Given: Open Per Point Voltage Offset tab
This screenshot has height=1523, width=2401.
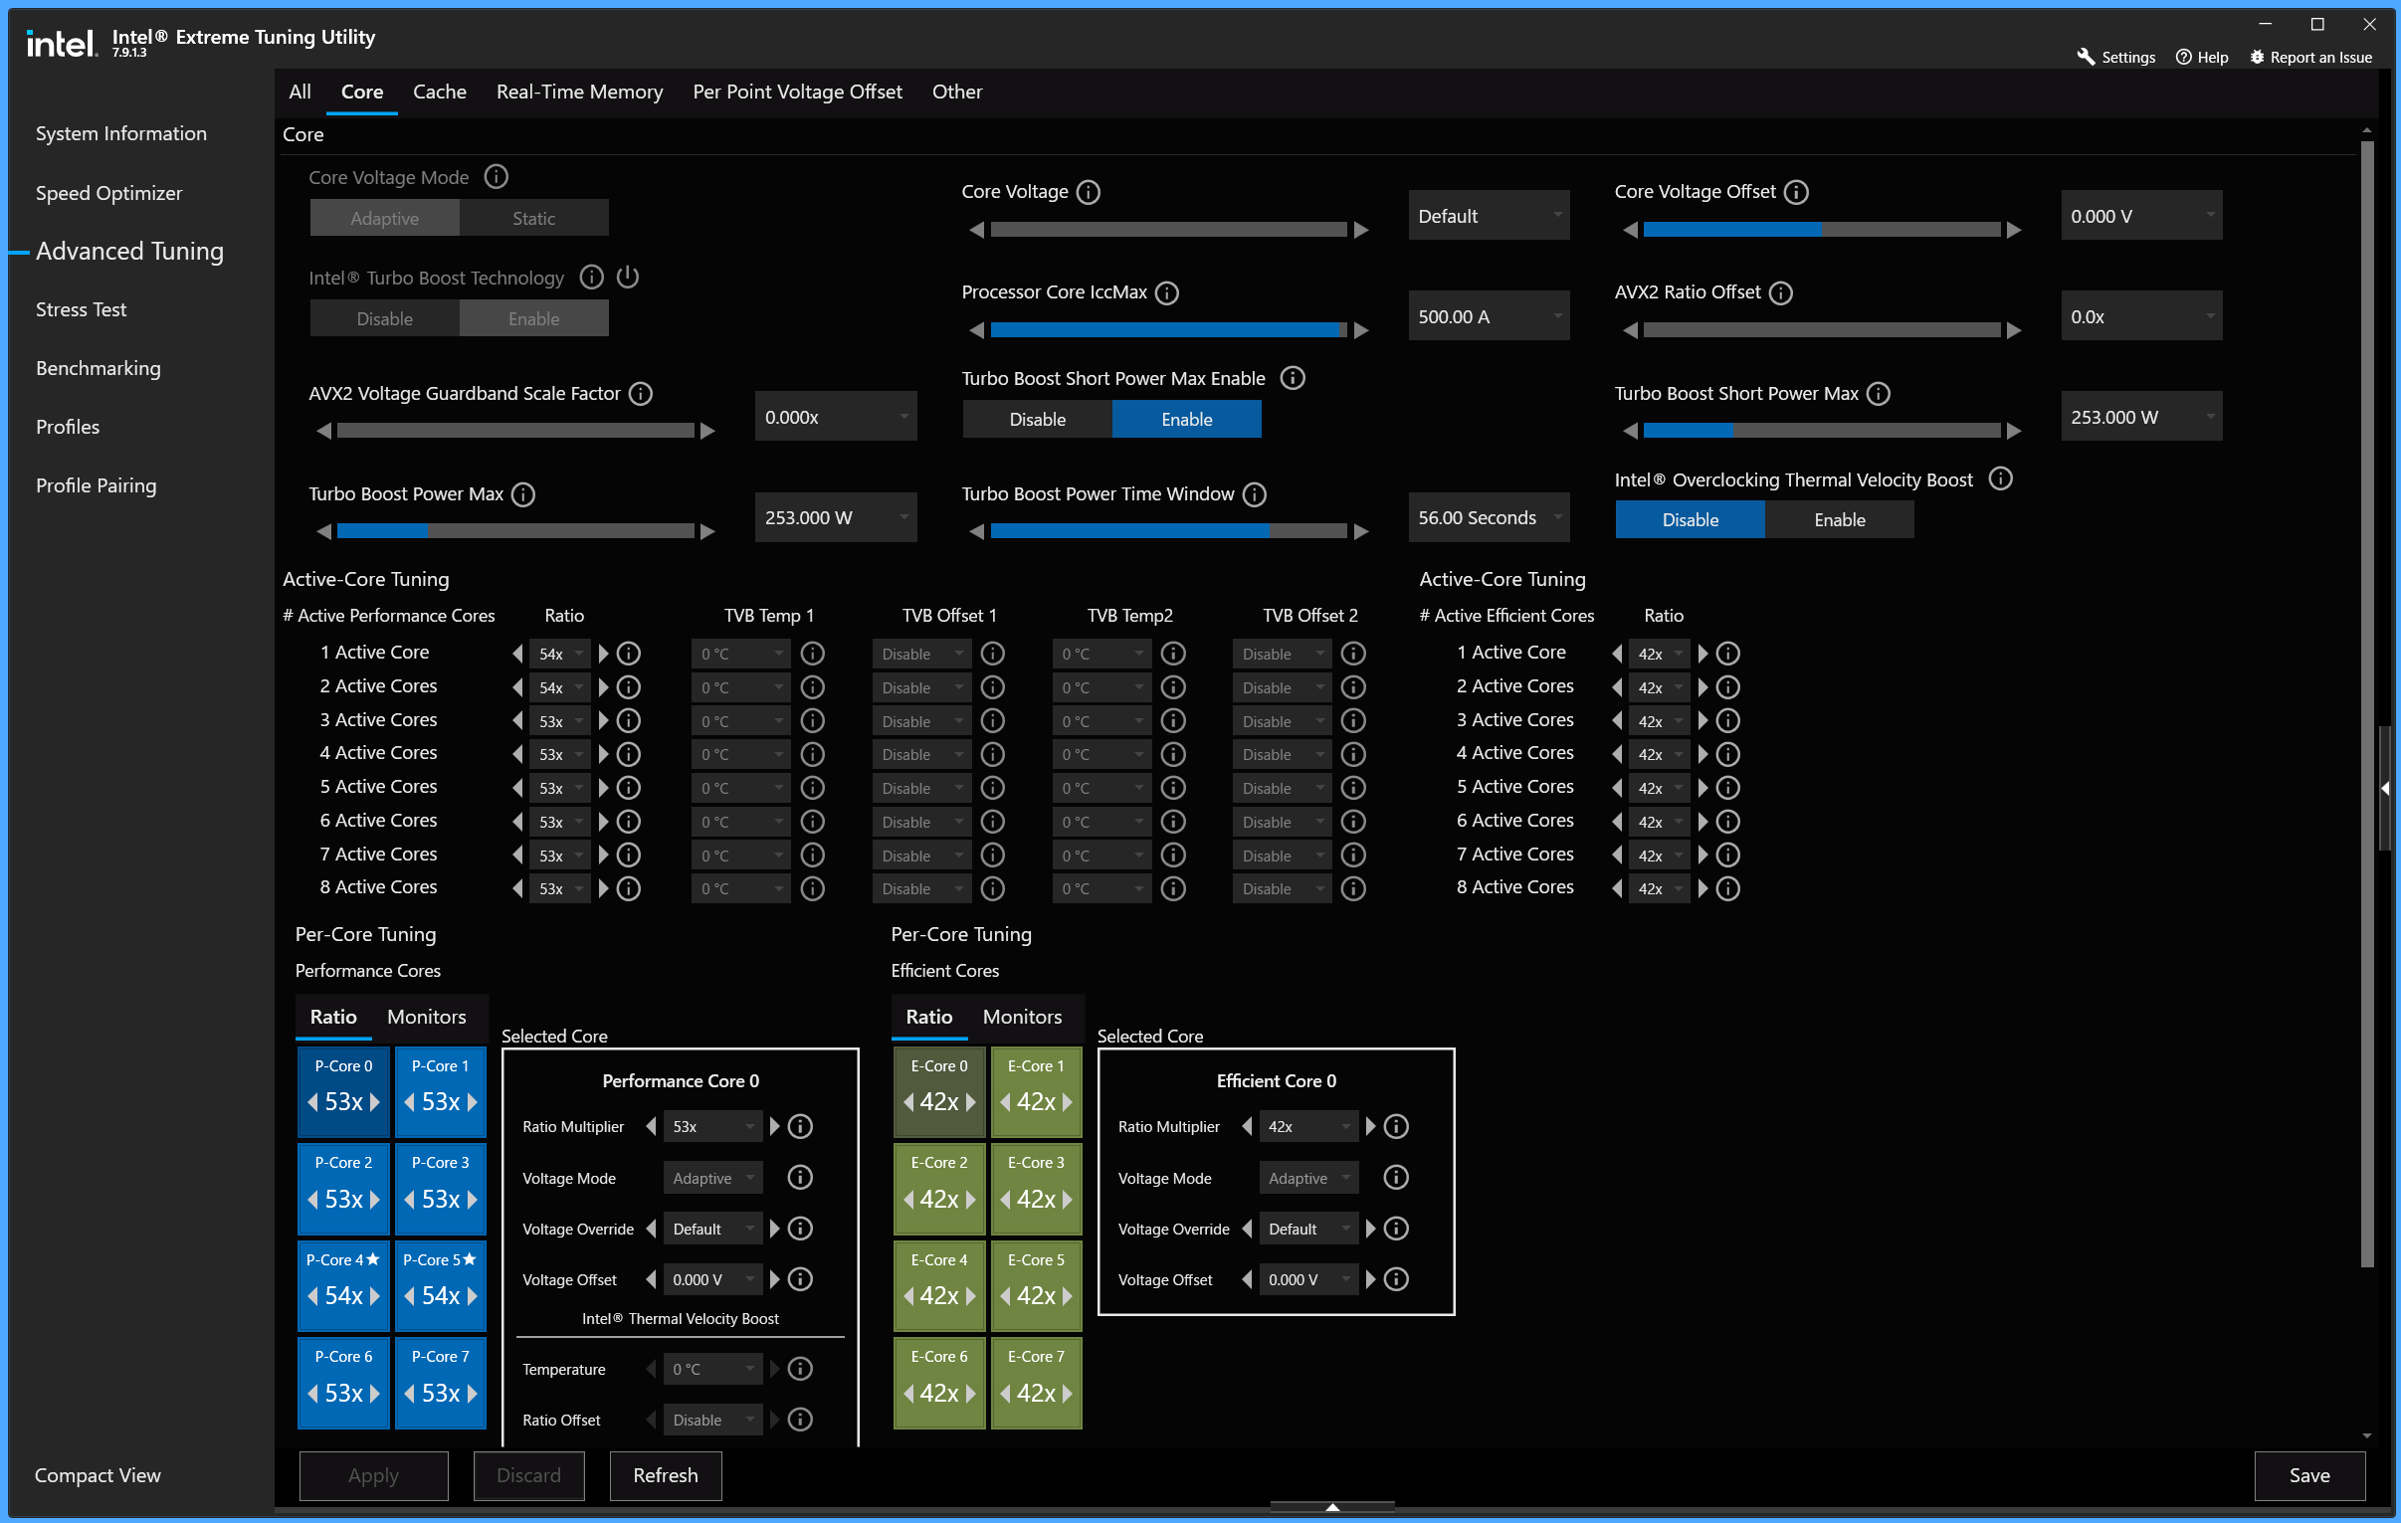Looking at the screenshot, I should 797,92.
